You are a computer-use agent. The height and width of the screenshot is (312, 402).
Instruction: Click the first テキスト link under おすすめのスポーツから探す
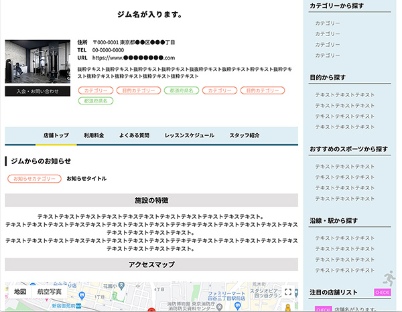tap(344, 167)
